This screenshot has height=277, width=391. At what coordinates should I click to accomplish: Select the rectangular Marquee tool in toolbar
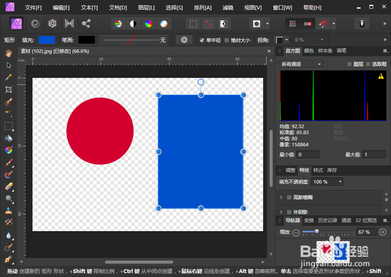9,126
